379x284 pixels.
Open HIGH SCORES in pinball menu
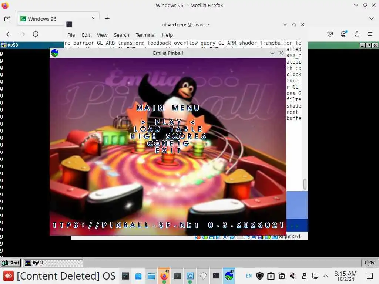point(168,136)
